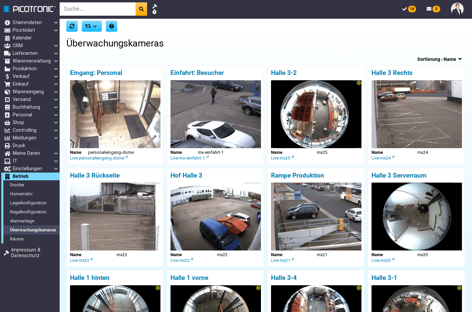Open external link icon beside Live mx25
Image resolution: width=472 pixels, height=312 pixels.
click(x=293, y=157)
